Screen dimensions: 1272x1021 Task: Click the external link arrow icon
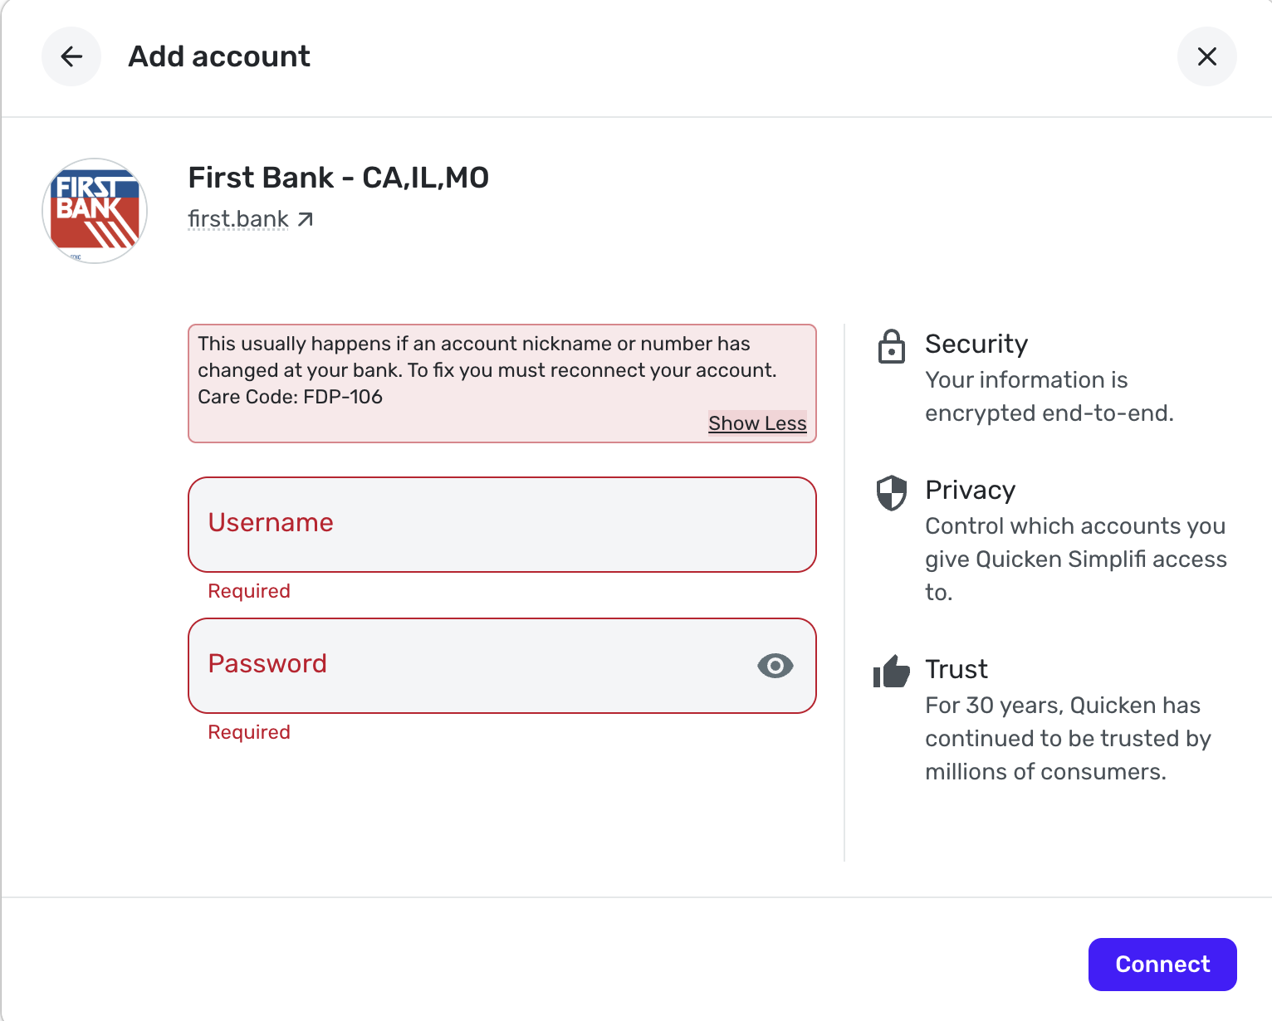tap(306, 219)
